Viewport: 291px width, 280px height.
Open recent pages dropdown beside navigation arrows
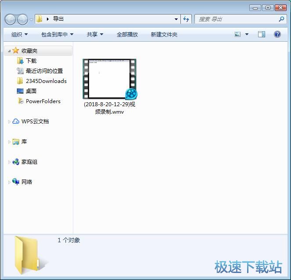31,19
